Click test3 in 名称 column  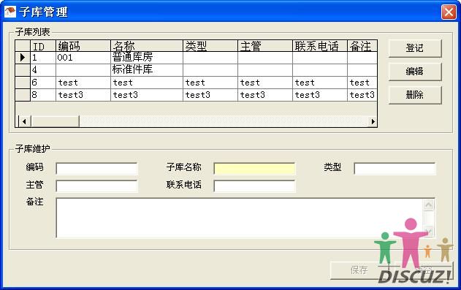(147, 95)
